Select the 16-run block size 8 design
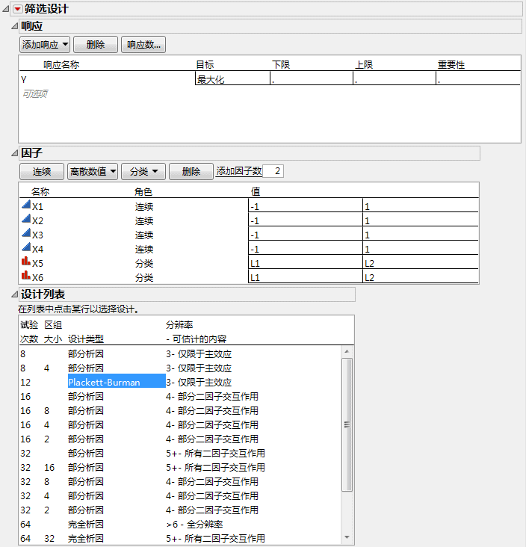 coord(180,411)
